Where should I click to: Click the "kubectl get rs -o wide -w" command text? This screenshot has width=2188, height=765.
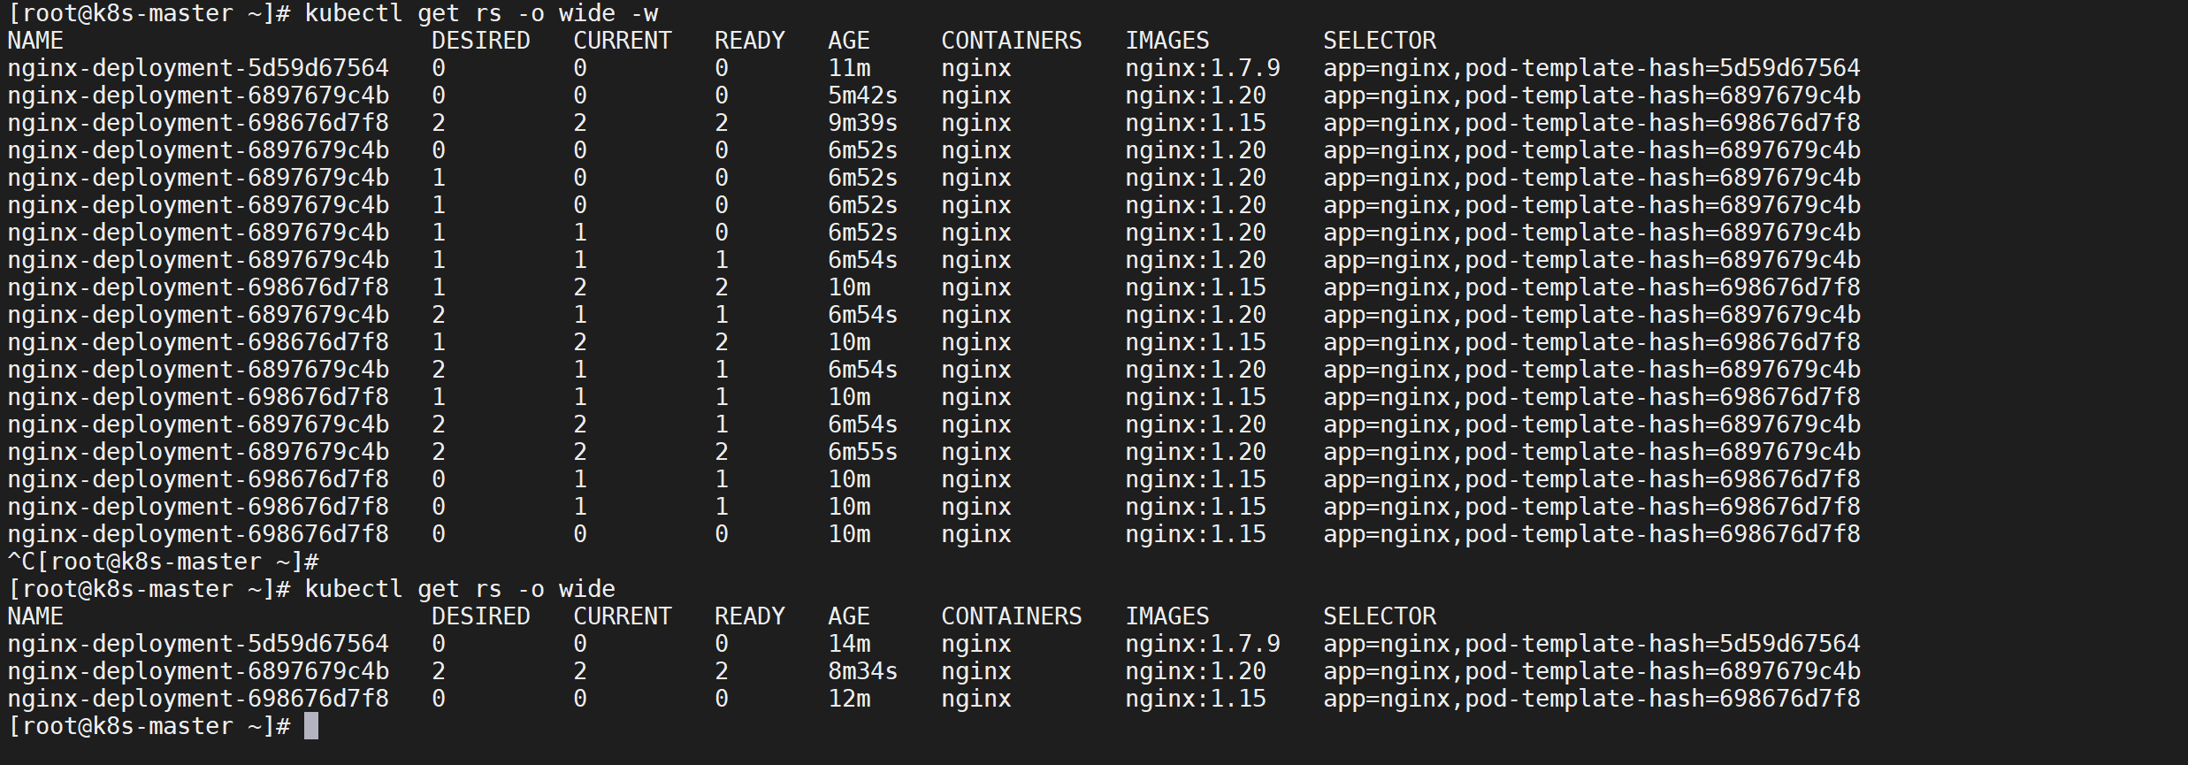[x=481, y=13]
